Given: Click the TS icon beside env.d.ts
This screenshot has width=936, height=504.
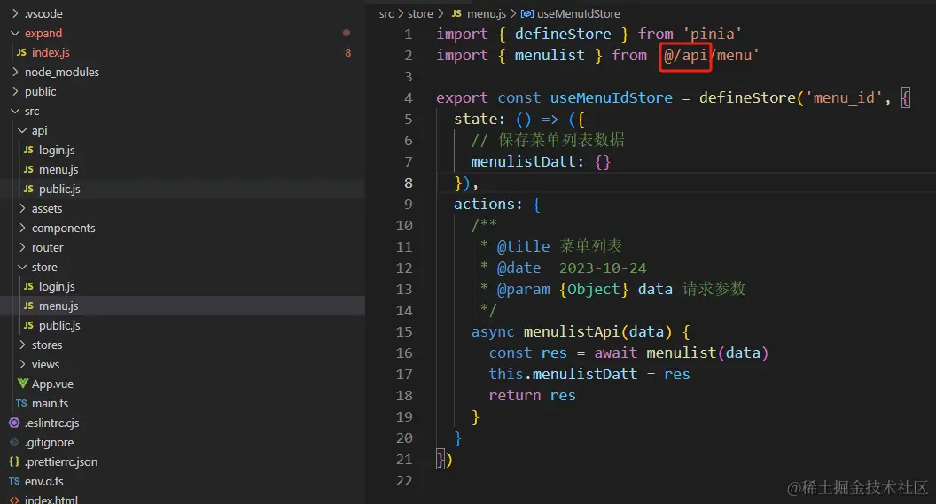Looking at the screenshot, I should click(x=14, y=481).
